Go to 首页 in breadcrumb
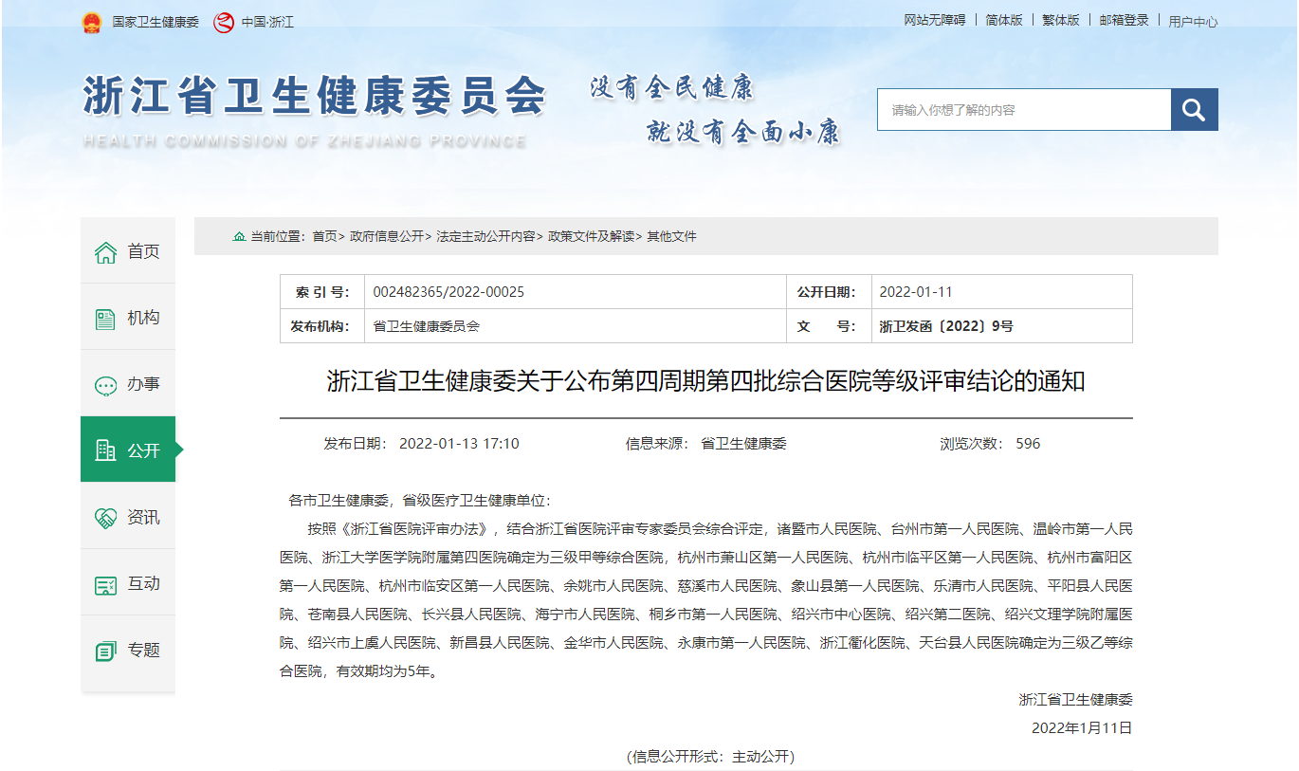Image resolution: width=1299 pixels, height=771 pixels. click(x=325, y=236)
